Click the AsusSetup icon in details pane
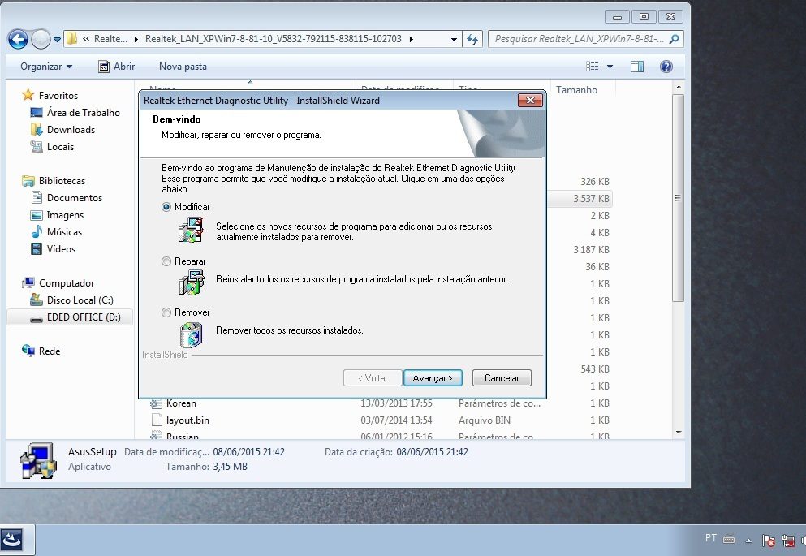The height and width of the screenshot is (556, 806). coord(38,460)
